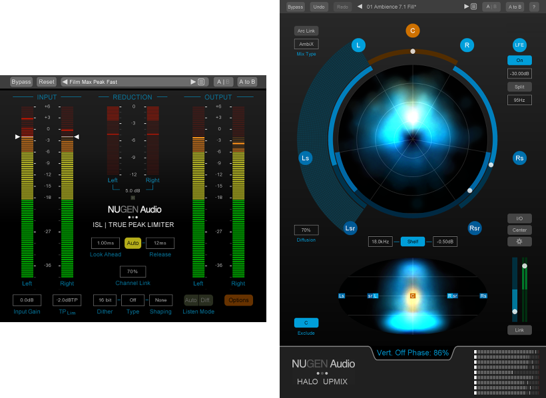Click the LFE Split button
Viewport: 546px width, 398px height.
pyautogui.click(x=519, y=87)
